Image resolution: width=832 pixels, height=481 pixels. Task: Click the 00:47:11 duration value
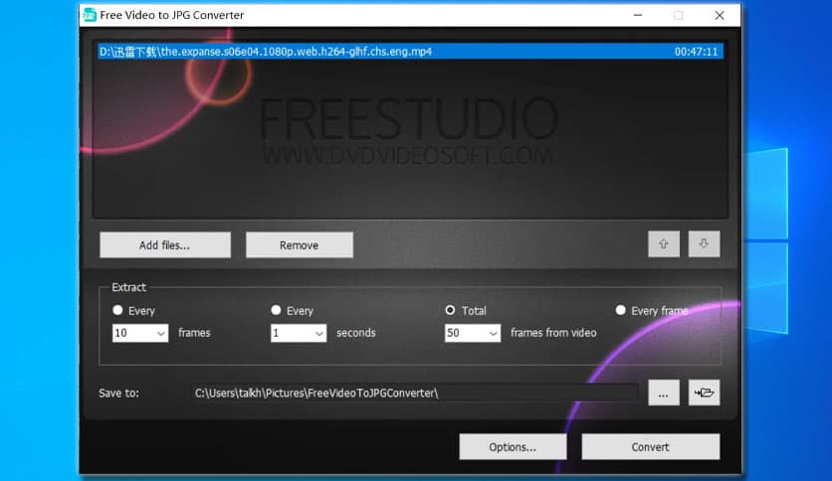[696, 52]
